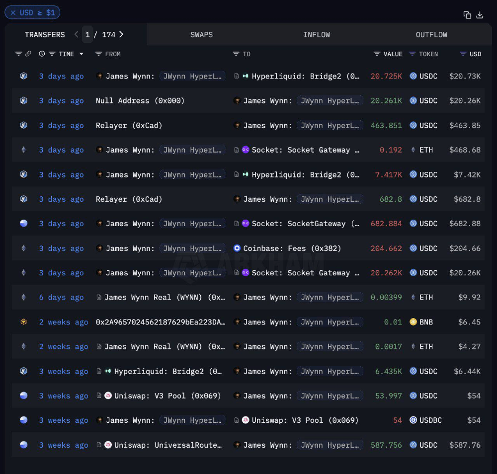The image size is (497, 474).
Task: Open the TRANSFERS tab
Action: click(45, 35)
